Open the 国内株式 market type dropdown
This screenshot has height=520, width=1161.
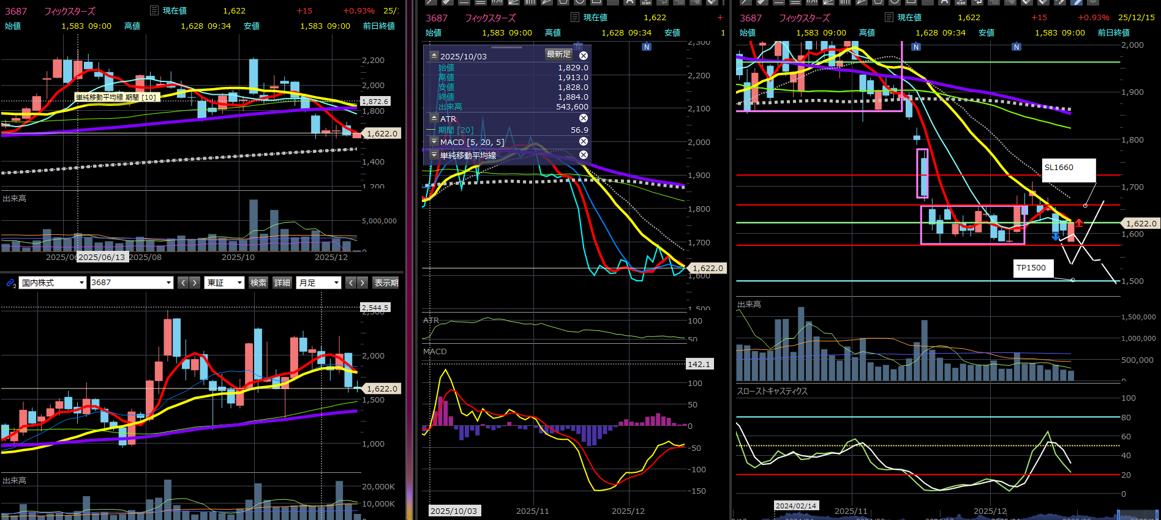coord(53,283)
